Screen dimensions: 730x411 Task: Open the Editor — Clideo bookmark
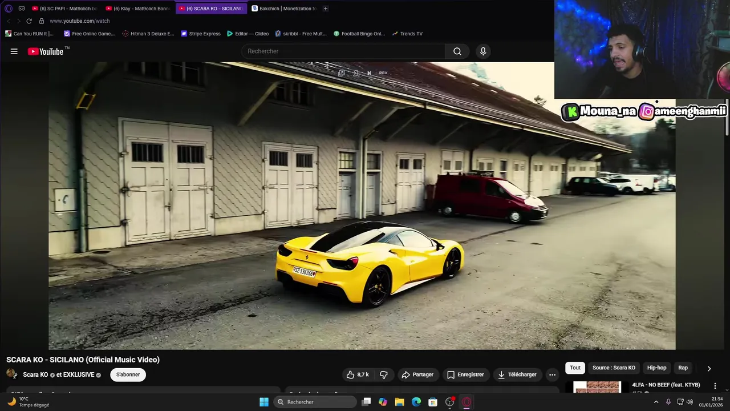pos(248,34)
